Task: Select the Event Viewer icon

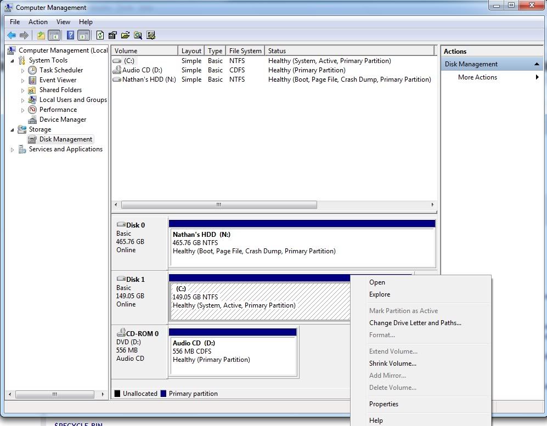Action: 32,80
